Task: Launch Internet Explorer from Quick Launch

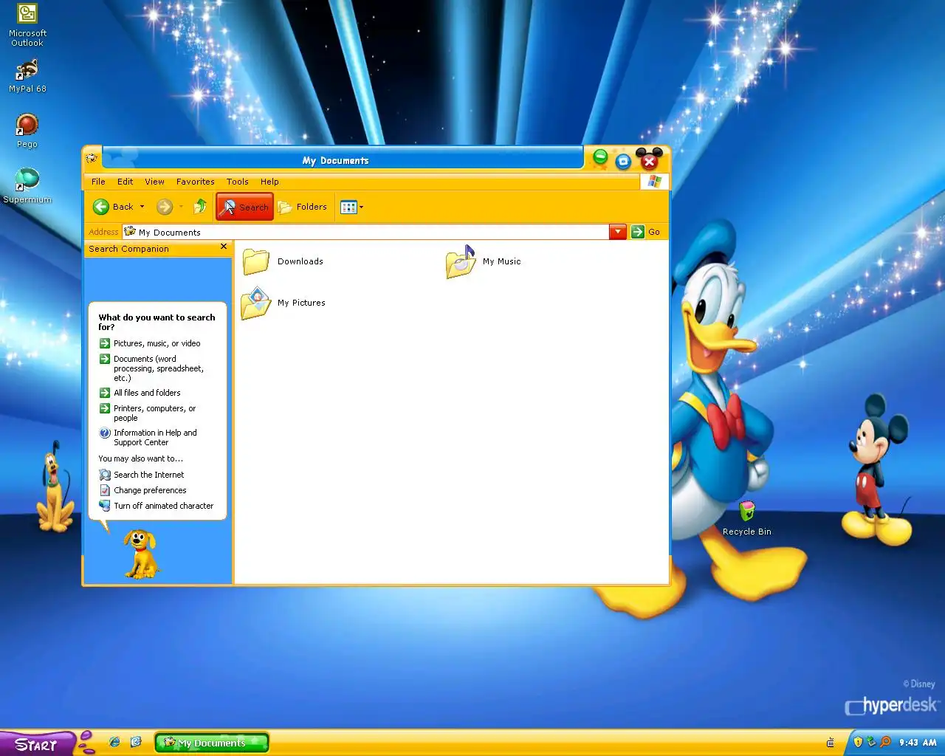Action: 114,742
